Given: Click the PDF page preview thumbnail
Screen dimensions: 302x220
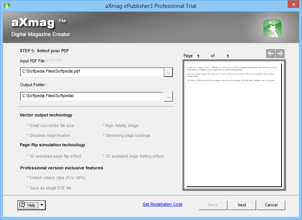Looking at the screenshot, I should [234, 125].
